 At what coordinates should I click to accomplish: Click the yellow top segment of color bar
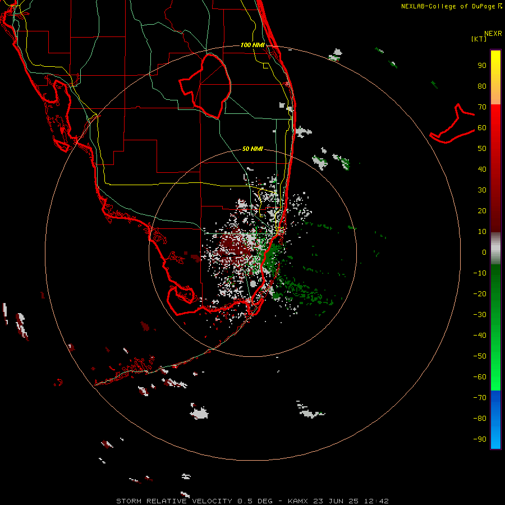click(x=495, y=77)
